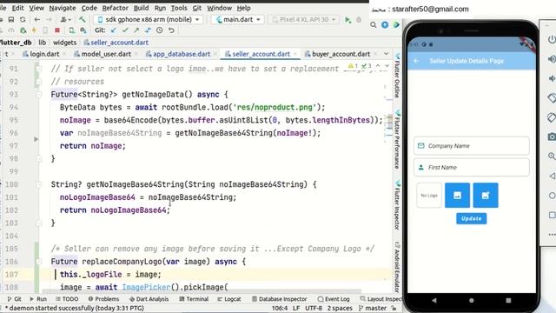
Task: Open the main.dart run configuration dropdown
Action: [238, 19]
